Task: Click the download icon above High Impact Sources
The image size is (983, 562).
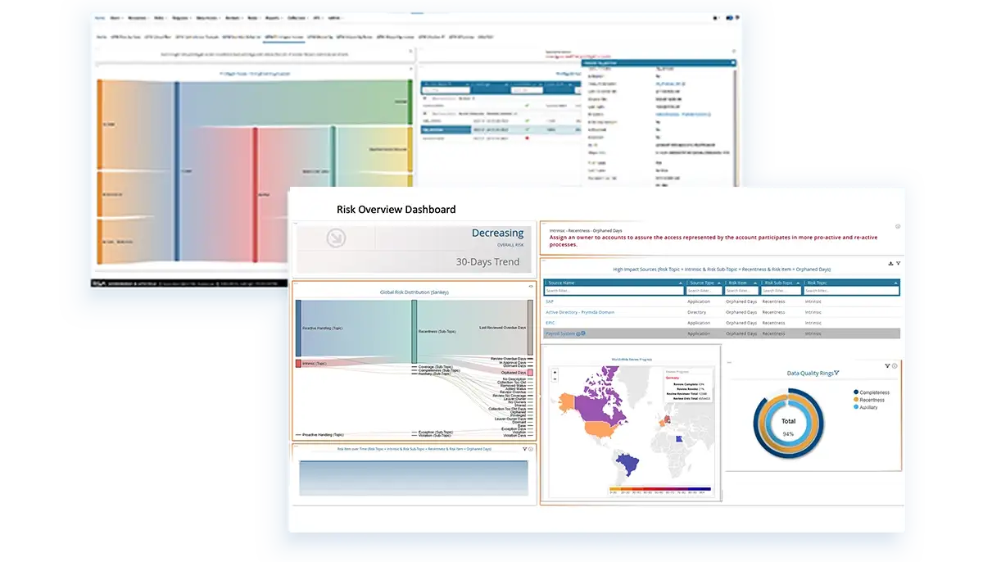Action: [890, 263]
